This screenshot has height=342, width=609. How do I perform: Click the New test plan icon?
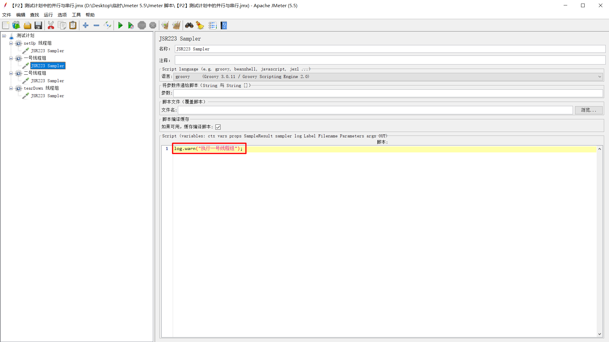(6, 25)
